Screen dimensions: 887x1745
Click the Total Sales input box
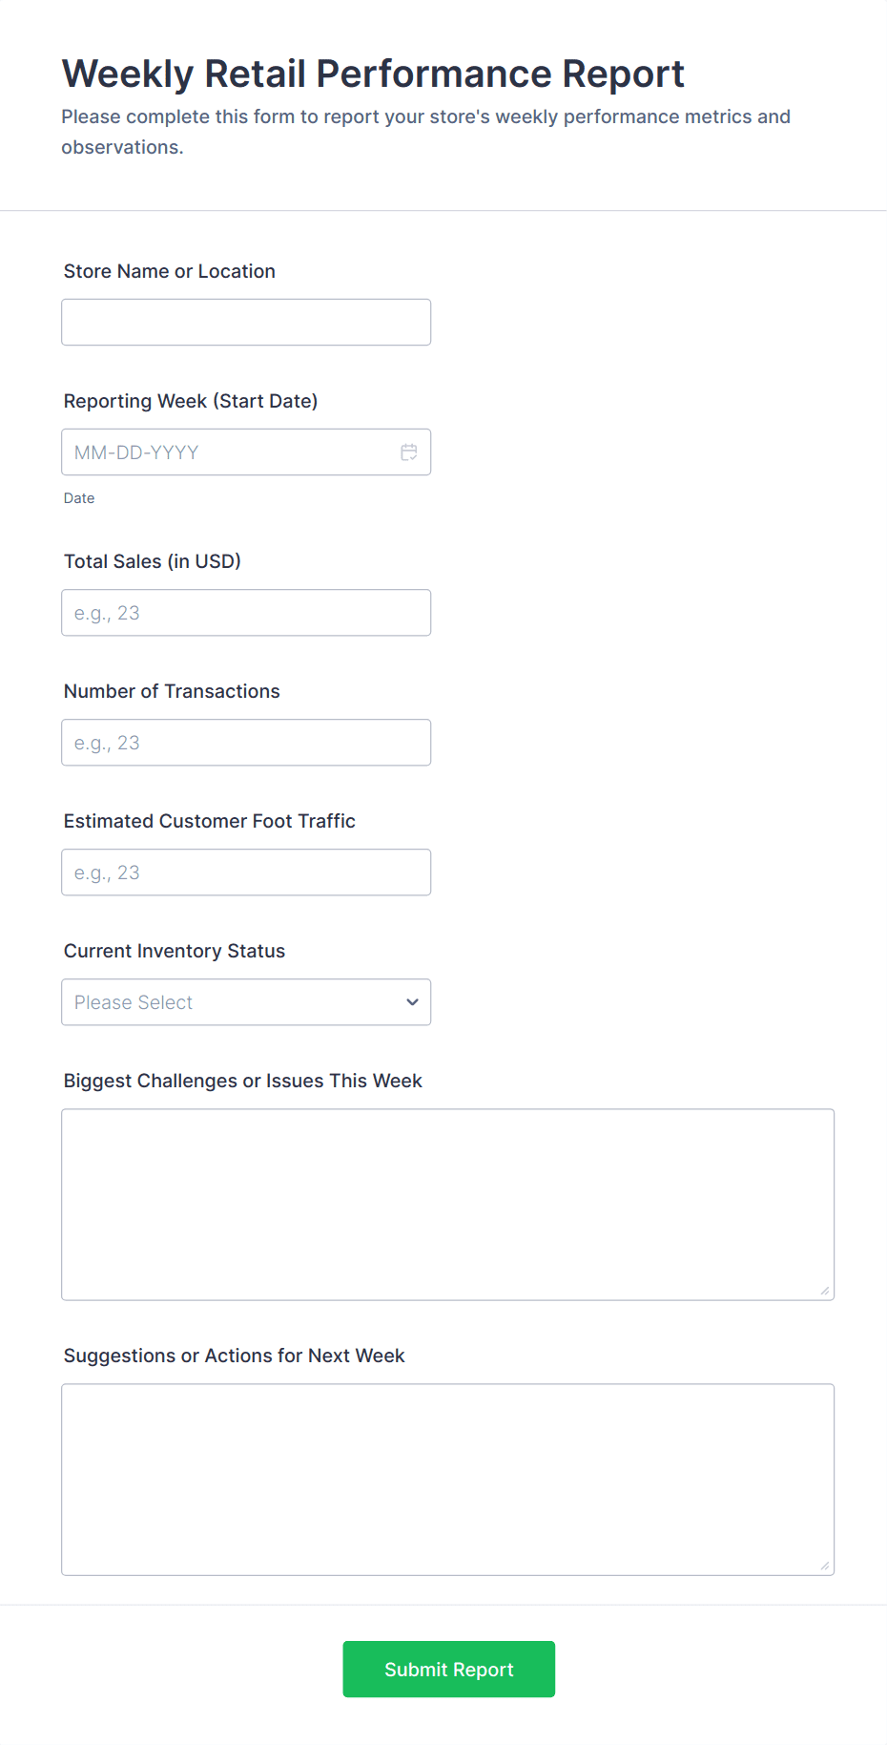(246, 612)
